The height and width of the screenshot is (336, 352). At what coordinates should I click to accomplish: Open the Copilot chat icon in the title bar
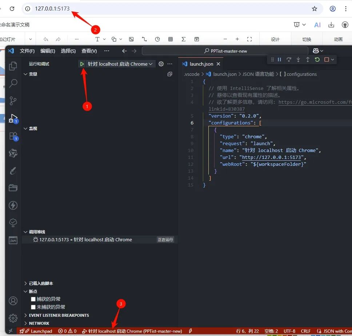pos(316,51)
